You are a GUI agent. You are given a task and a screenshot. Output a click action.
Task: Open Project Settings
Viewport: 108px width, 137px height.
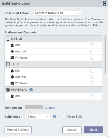point(18,130)
